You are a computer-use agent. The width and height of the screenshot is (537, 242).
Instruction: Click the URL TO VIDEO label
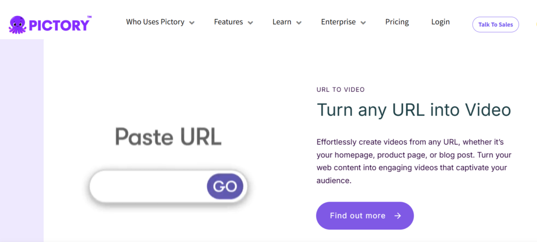pos(341,90)
